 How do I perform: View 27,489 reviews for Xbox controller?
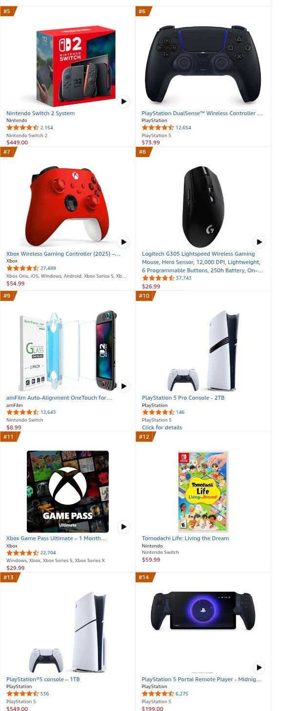[x=48, y=268]
